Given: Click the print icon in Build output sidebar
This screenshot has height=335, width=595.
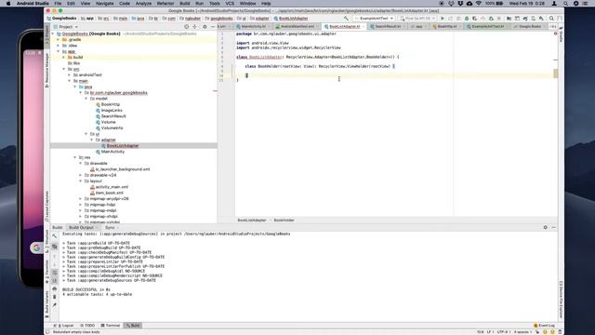Looking at the screenshot, I should (55, 289).
